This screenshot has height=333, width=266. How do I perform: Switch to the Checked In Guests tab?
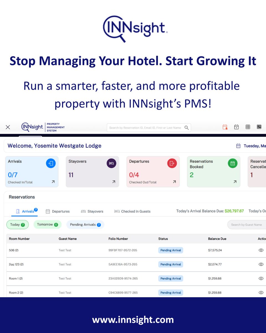(132, 211)
